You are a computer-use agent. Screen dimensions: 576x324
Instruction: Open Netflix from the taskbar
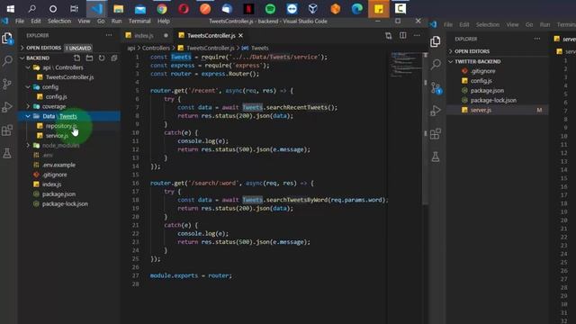(248, 8)
